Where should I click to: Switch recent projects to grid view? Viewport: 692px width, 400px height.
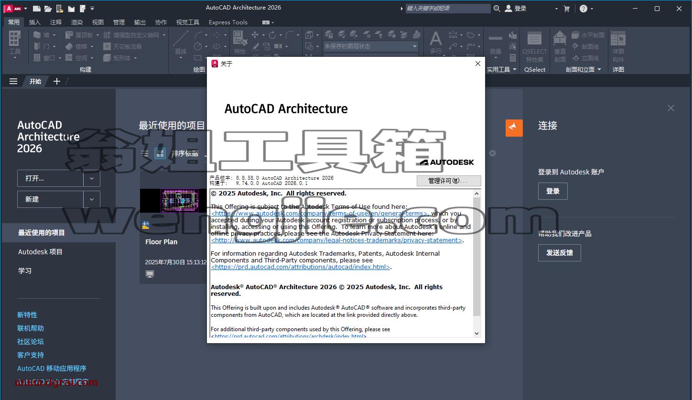click(x=160, y=153)
